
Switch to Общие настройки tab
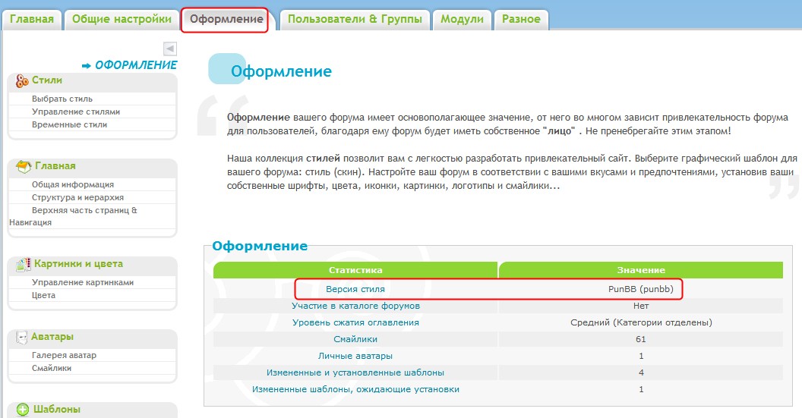tap(122, 20)
